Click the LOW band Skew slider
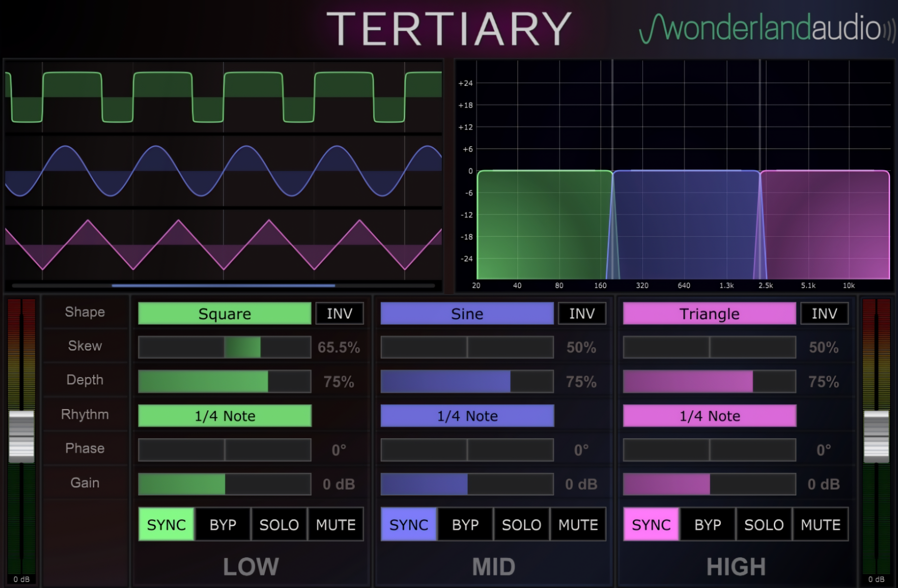This screenshot has width=898, height=588. (224, 347)
